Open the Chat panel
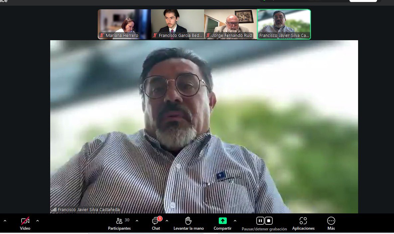Viewport: 394px width, 234px height. [156, 223]
